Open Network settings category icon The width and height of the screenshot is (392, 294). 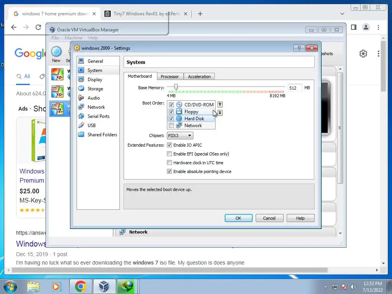(x=81, y=107)
